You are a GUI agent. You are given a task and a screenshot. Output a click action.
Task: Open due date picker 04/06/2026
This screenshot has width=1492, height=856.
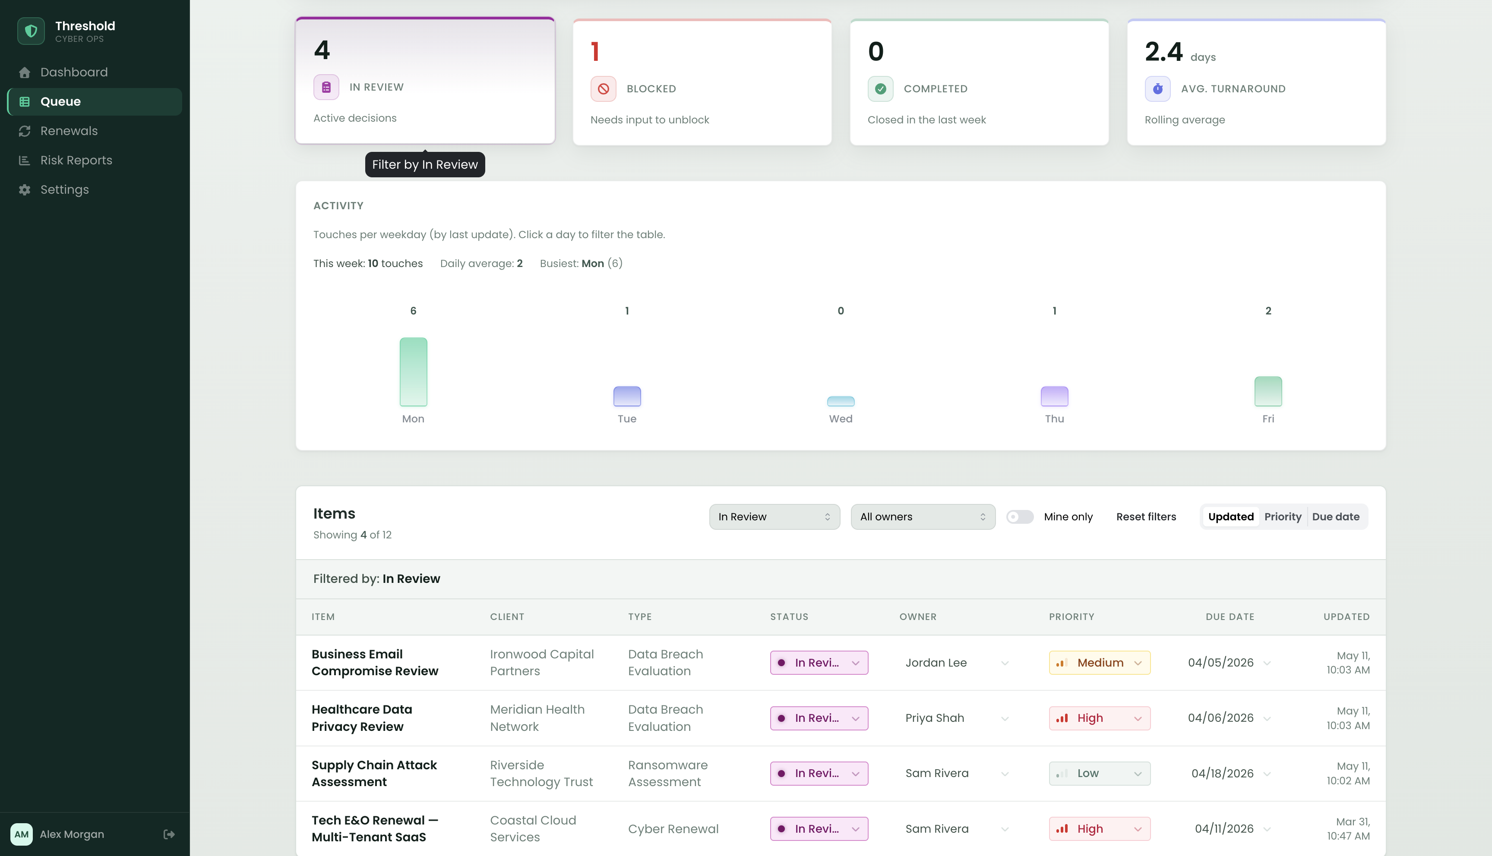click(1229, 718)
